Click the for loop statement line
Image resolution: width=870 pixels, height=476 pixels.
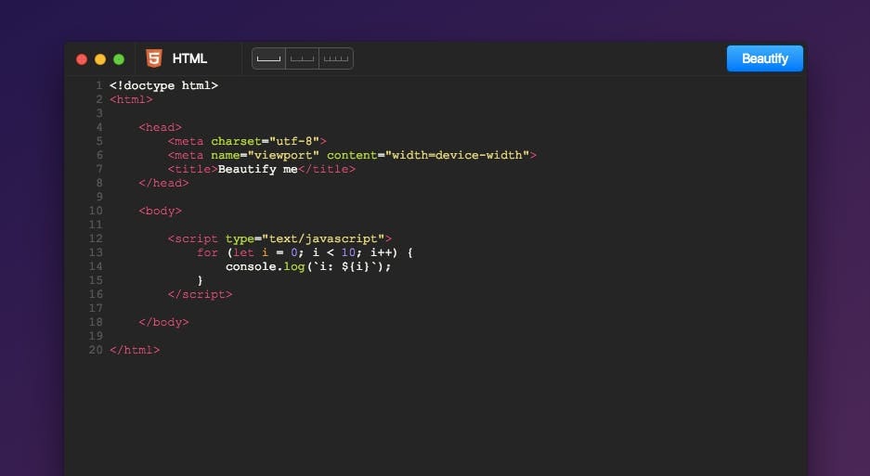click(305, 252)
